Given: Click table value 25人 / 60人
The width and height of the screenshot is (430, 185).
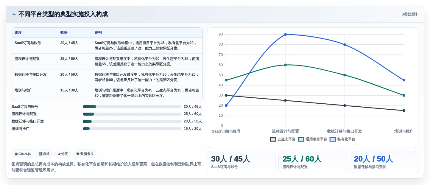Looking at the screenshot, I should click(69, 59).
